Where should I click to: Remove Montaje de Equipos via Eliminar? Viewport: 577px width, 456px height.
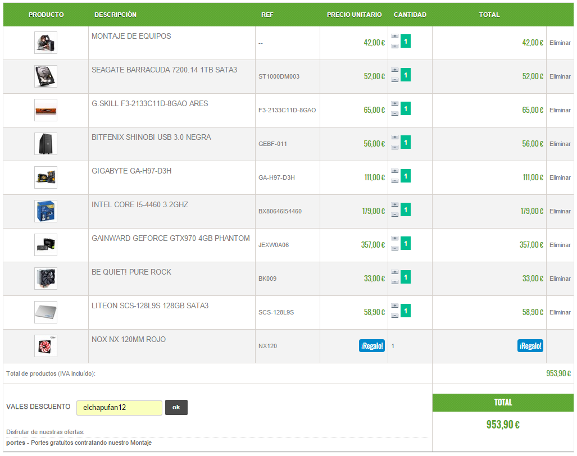click(x=560, y=43)
